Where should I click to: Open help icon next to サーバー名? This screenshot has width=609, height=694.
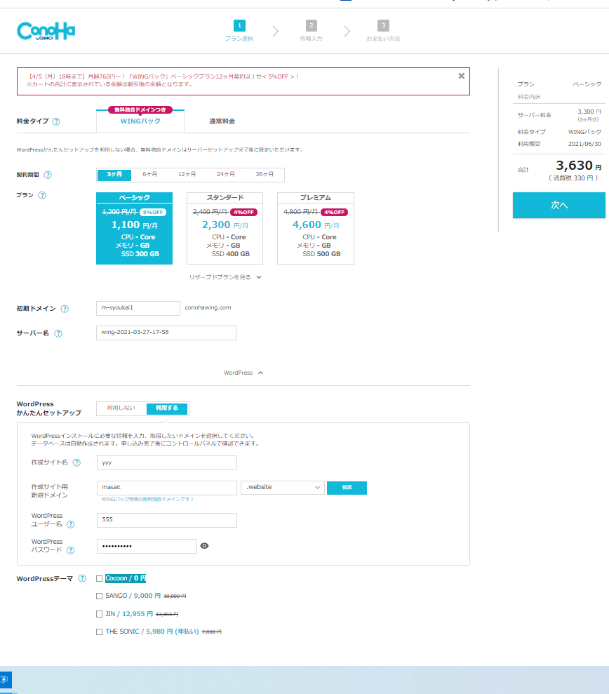tap(58, 333)
